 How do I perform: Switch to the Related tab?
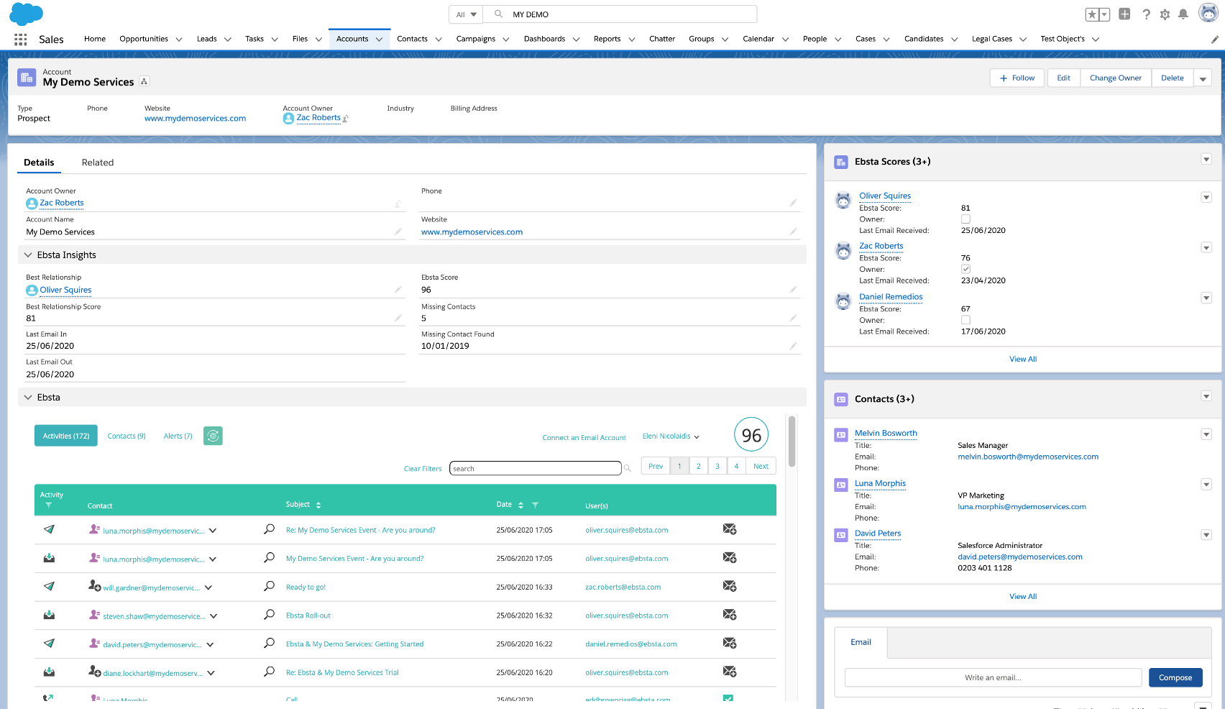[98, 163]
